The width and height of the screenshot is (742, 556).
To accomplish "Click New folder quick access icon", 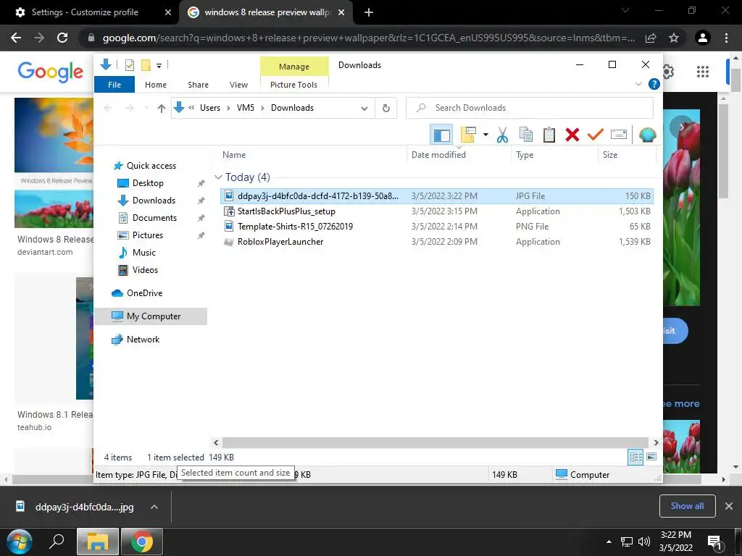I will [146, 65].
